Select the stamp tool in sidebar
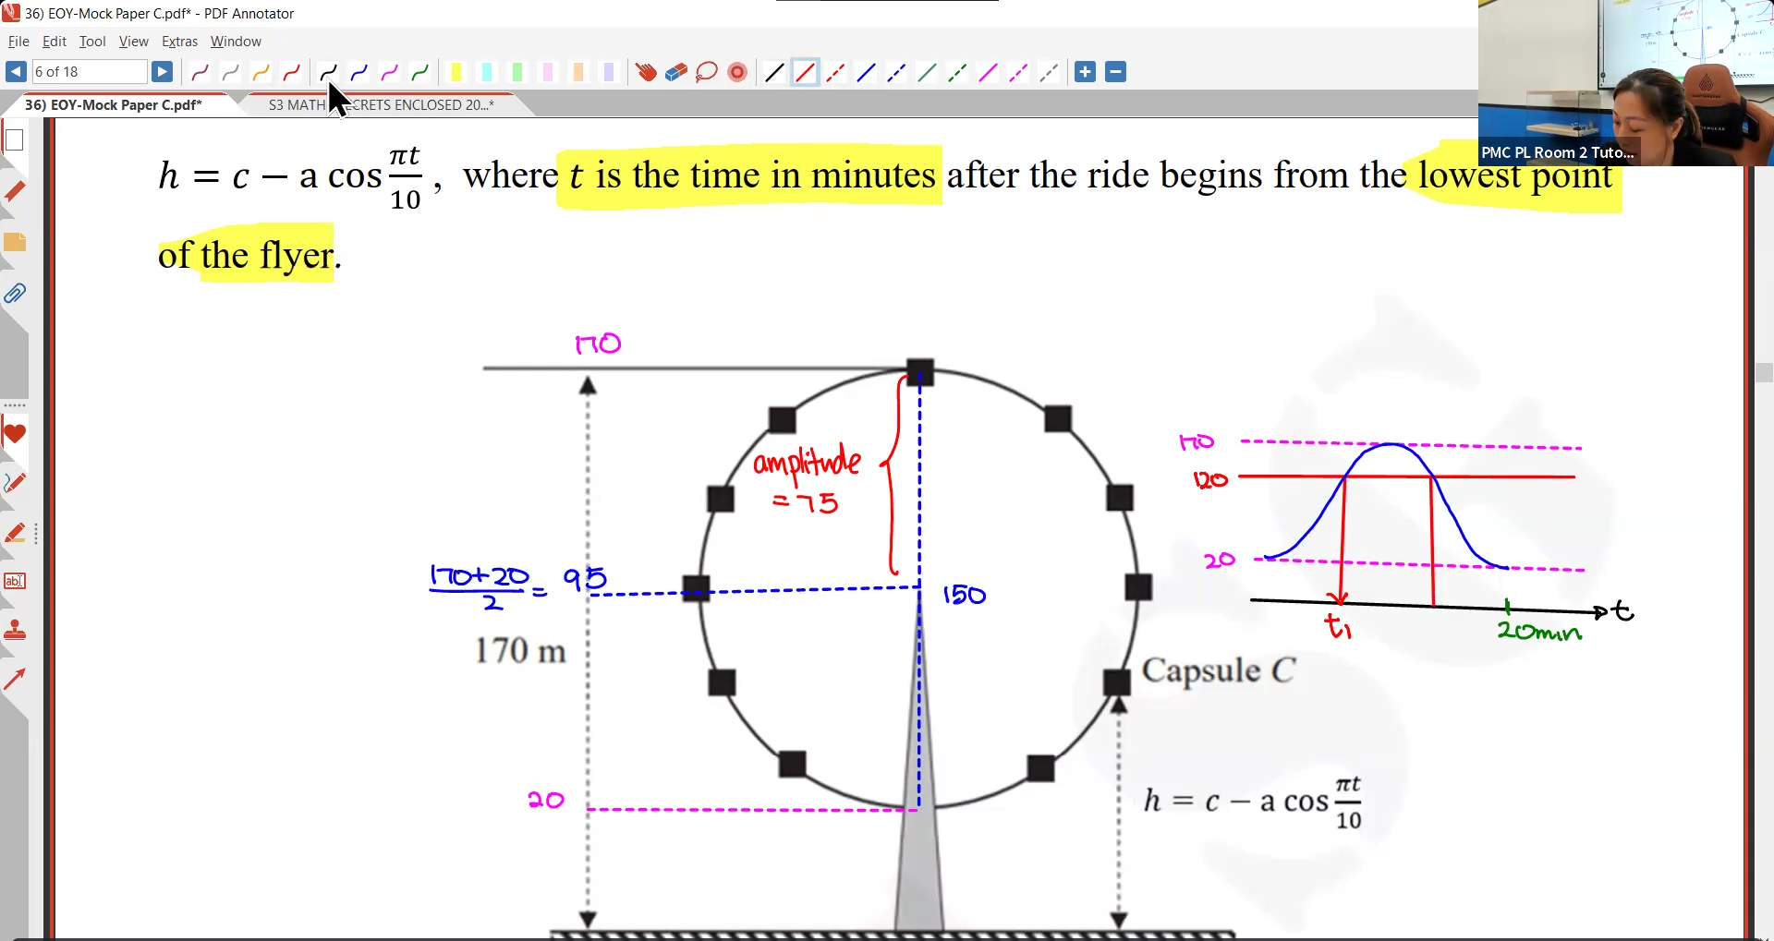The image size is (1774, 941). (15, 631)
